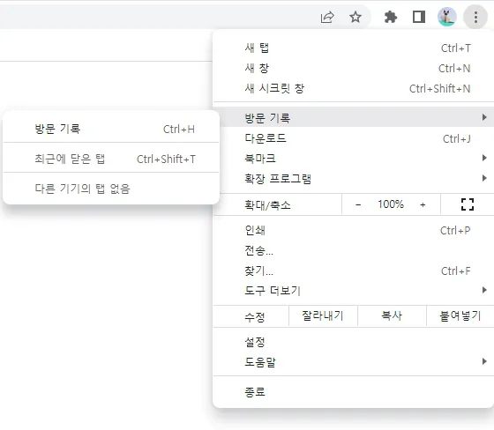This screenshot has width=494, height=430.
Task: Toggle the side panel icon
Action: pos(419,17)
